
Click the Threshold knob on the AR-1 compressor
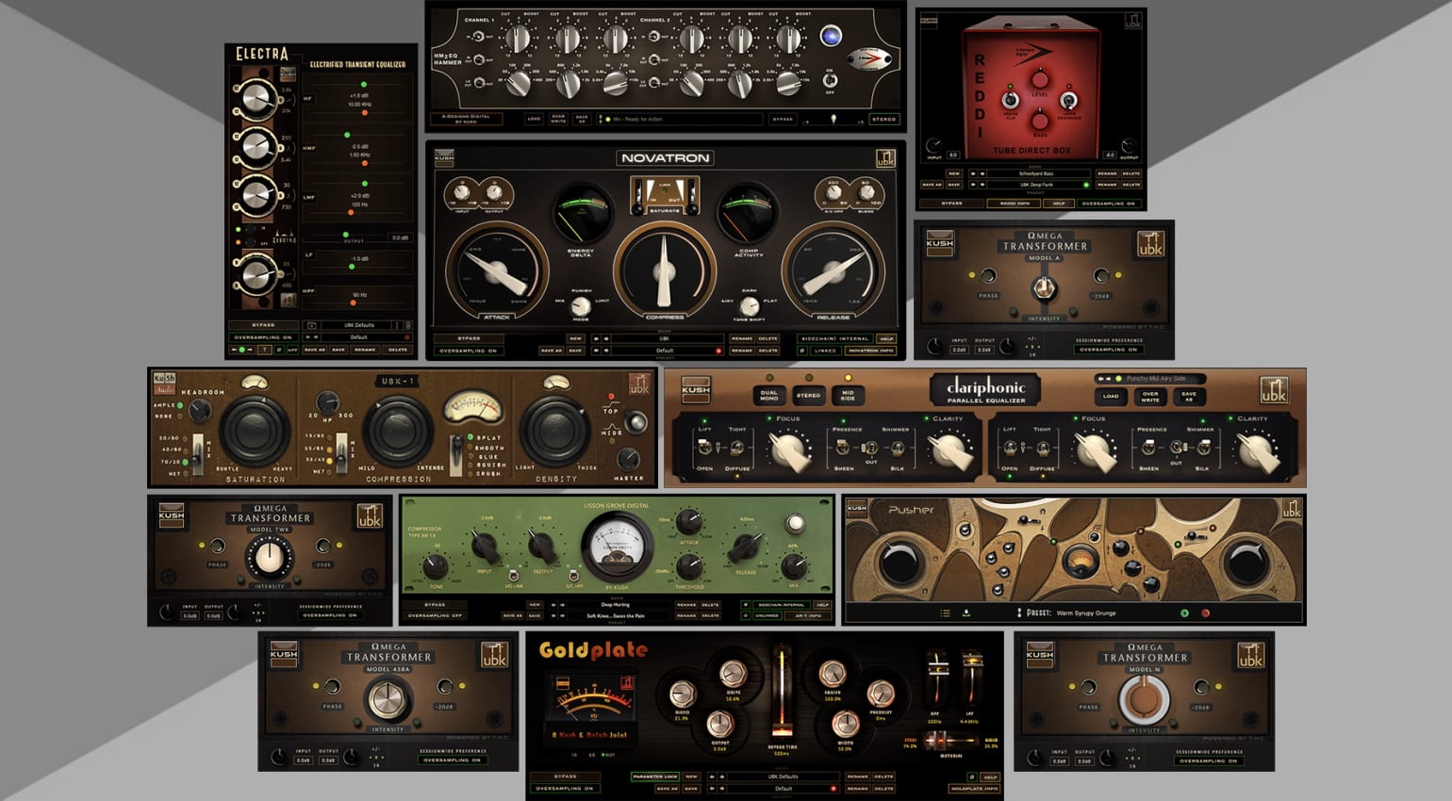pyautogui.click(x=689, y=567)
